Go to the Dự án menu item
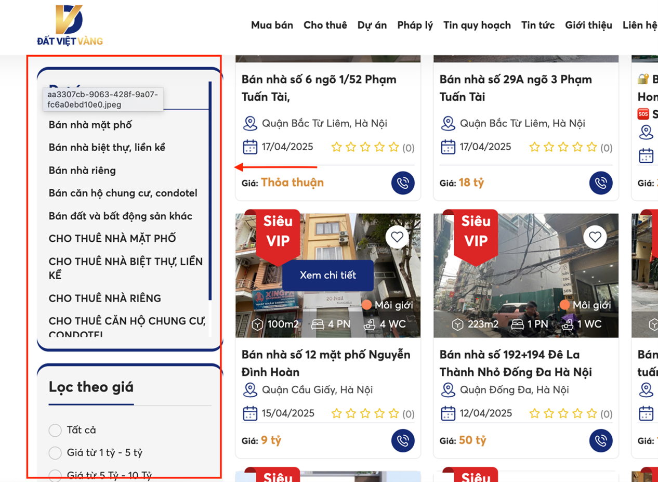This screenshot has width=658, height=482. tap(372, 25)
